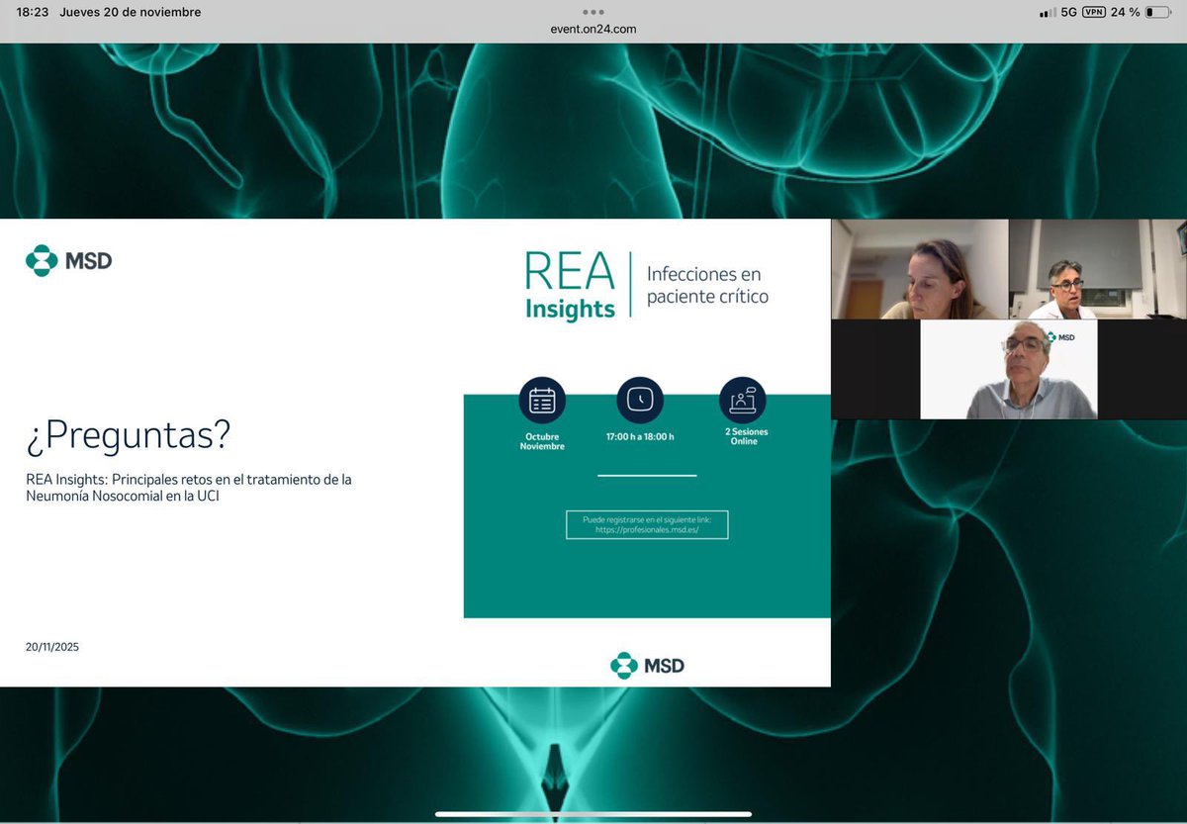Tap the event.on24.com address bar

tap(593, 29)
